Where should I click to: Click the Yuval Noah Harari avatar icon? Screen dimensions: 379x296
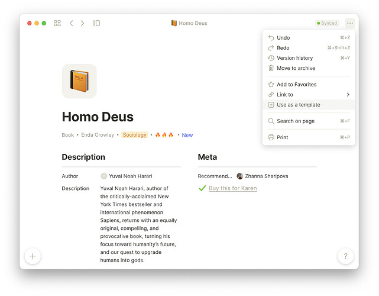(x=103, y=176)
